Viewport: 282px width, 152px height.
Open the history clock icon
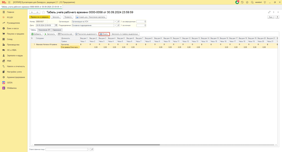(242, 2)
